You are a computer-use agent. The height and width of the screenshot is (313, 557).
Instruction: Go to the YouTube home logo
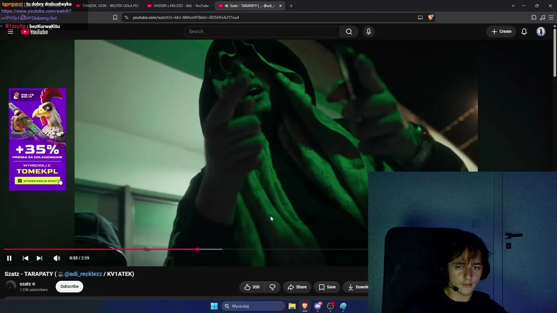(34, 32)
